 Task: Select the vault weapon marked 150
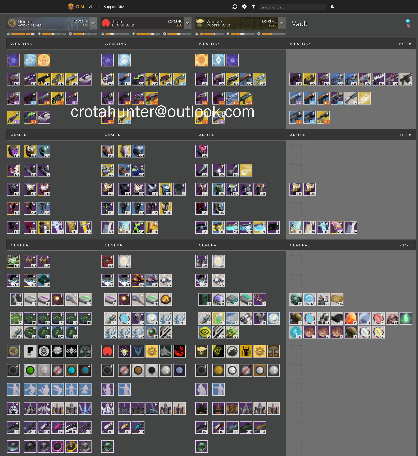(337, 98)
